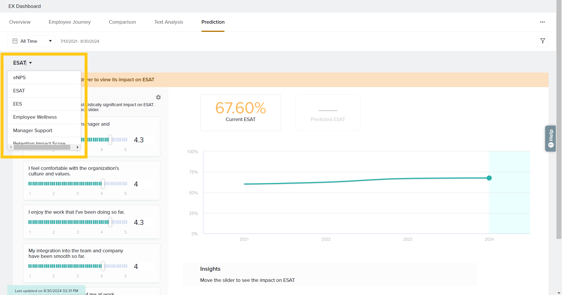
Task: Open the Text Analysis tab
Action: (169, 22)
